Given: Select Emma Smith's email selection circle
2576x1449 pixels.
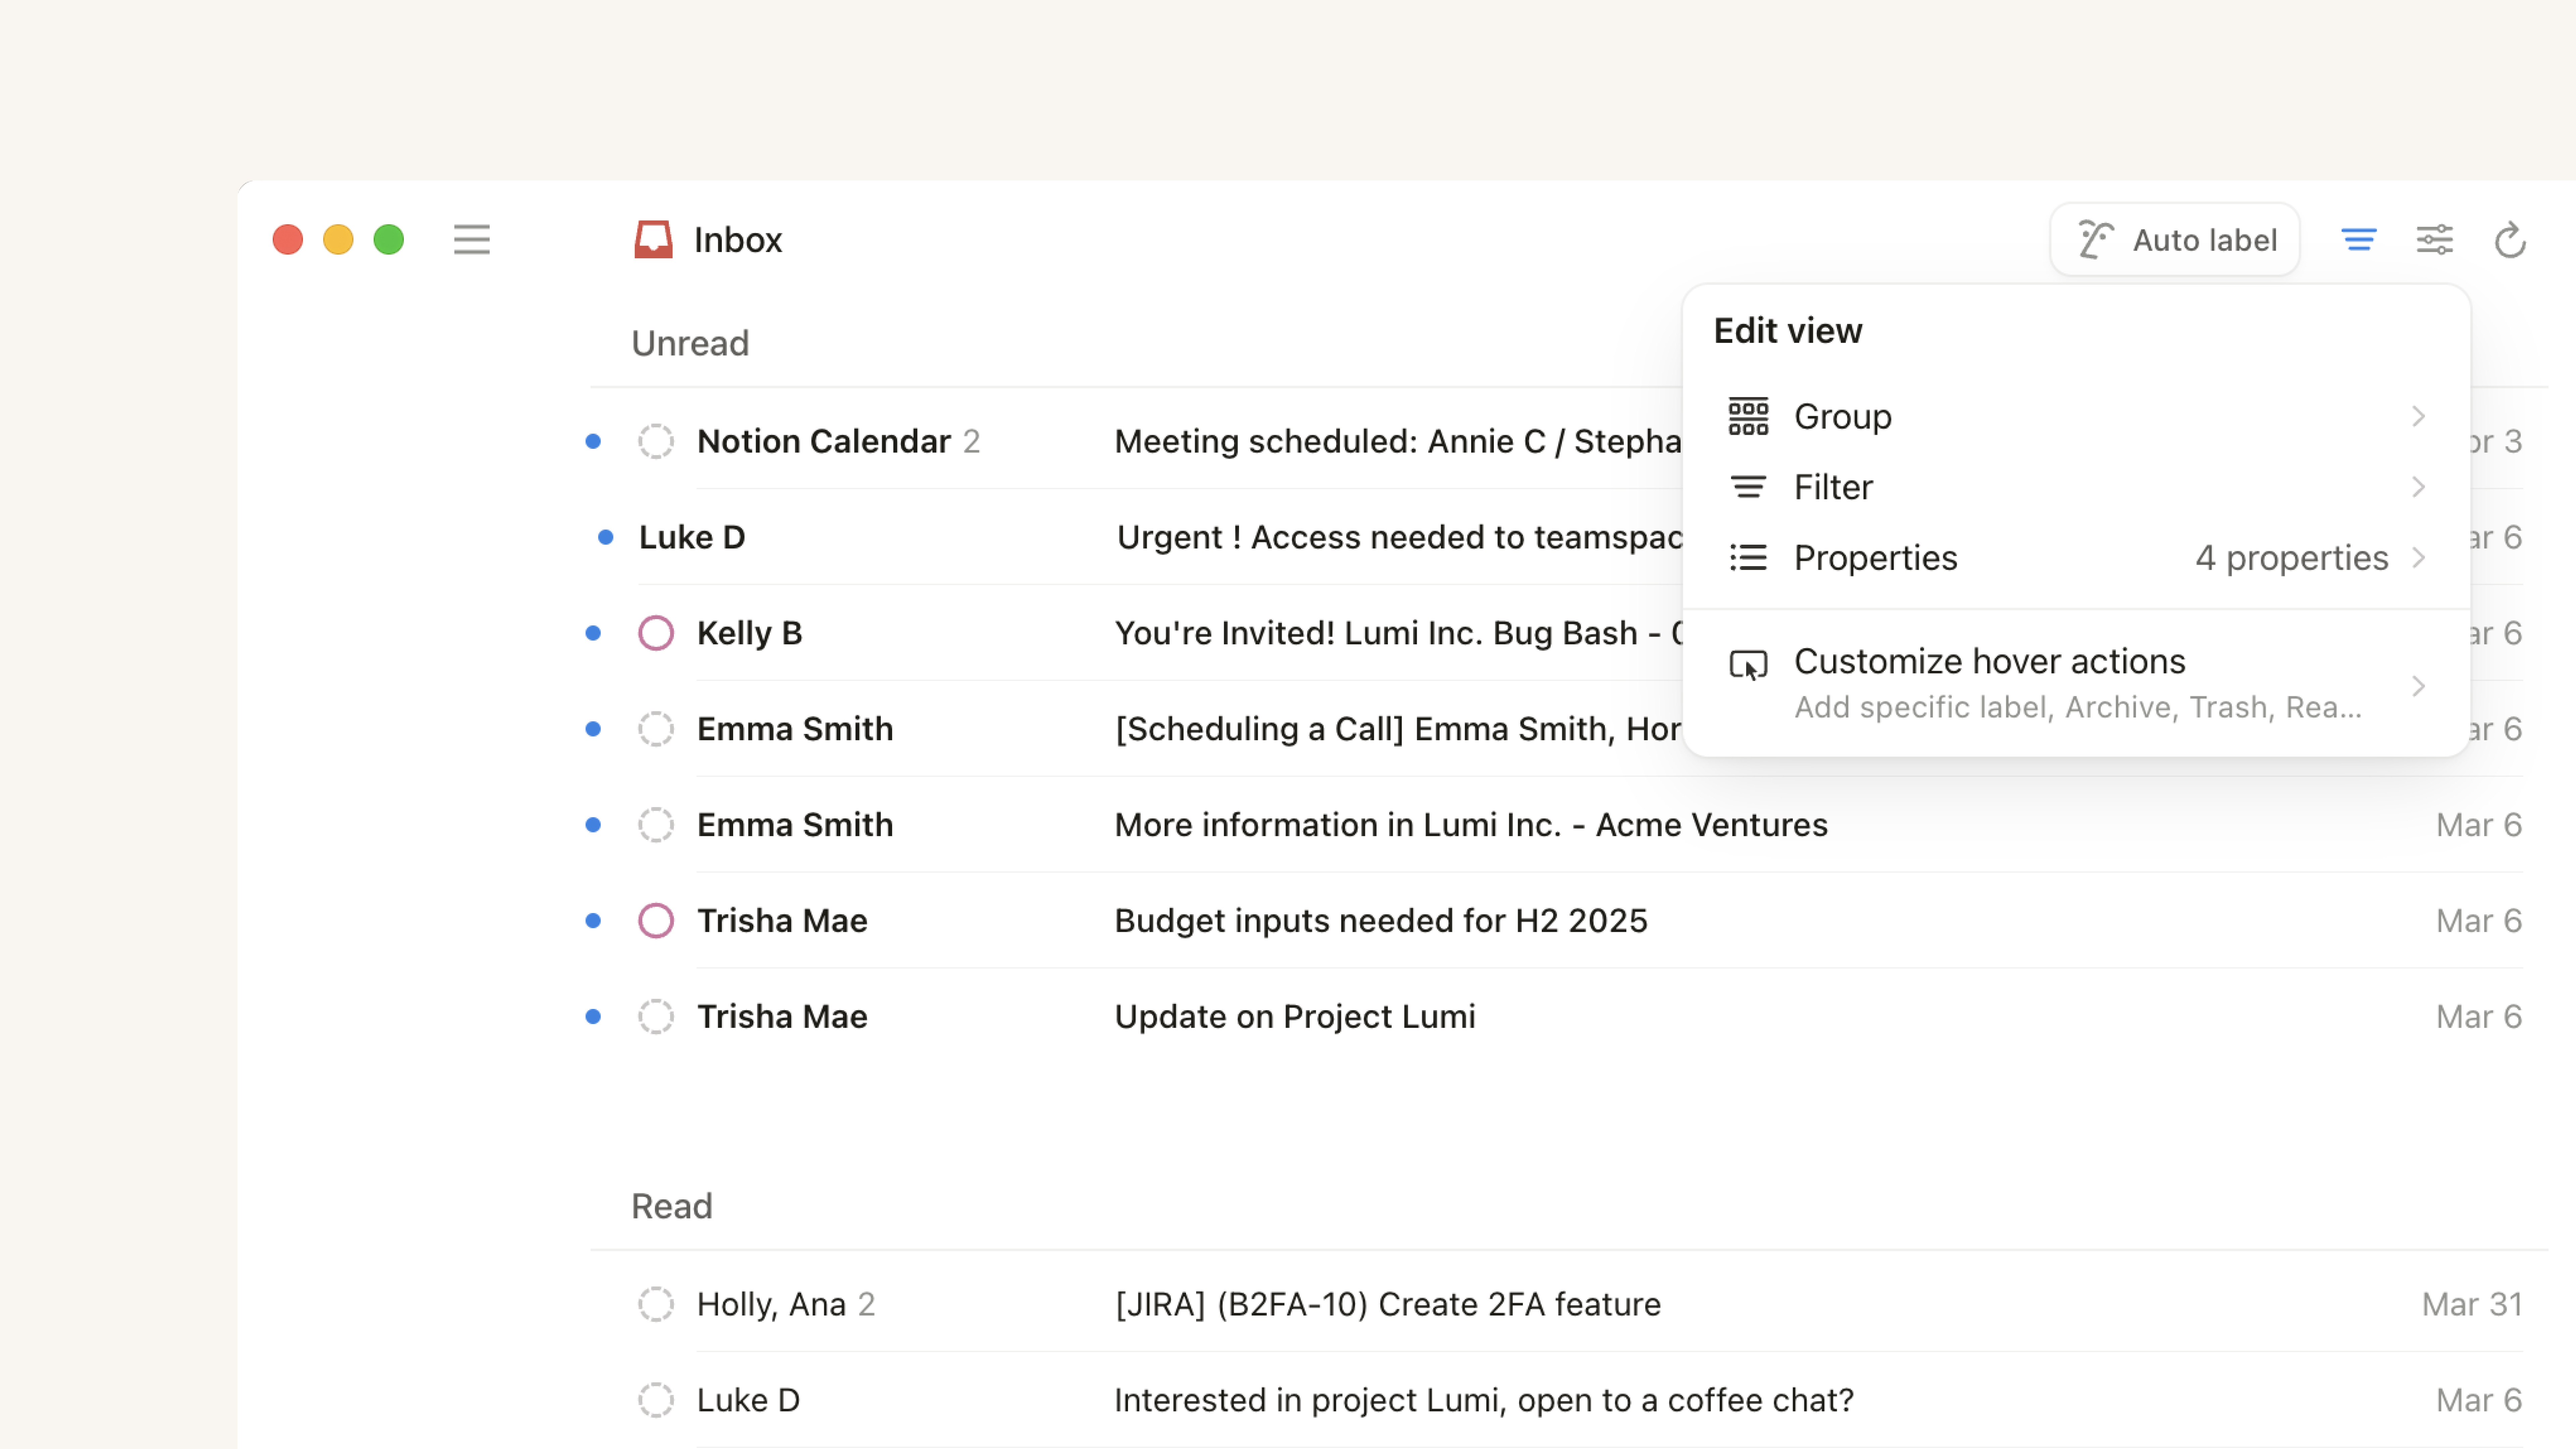Looking at the screenshot, I should (x=656, y=729).
